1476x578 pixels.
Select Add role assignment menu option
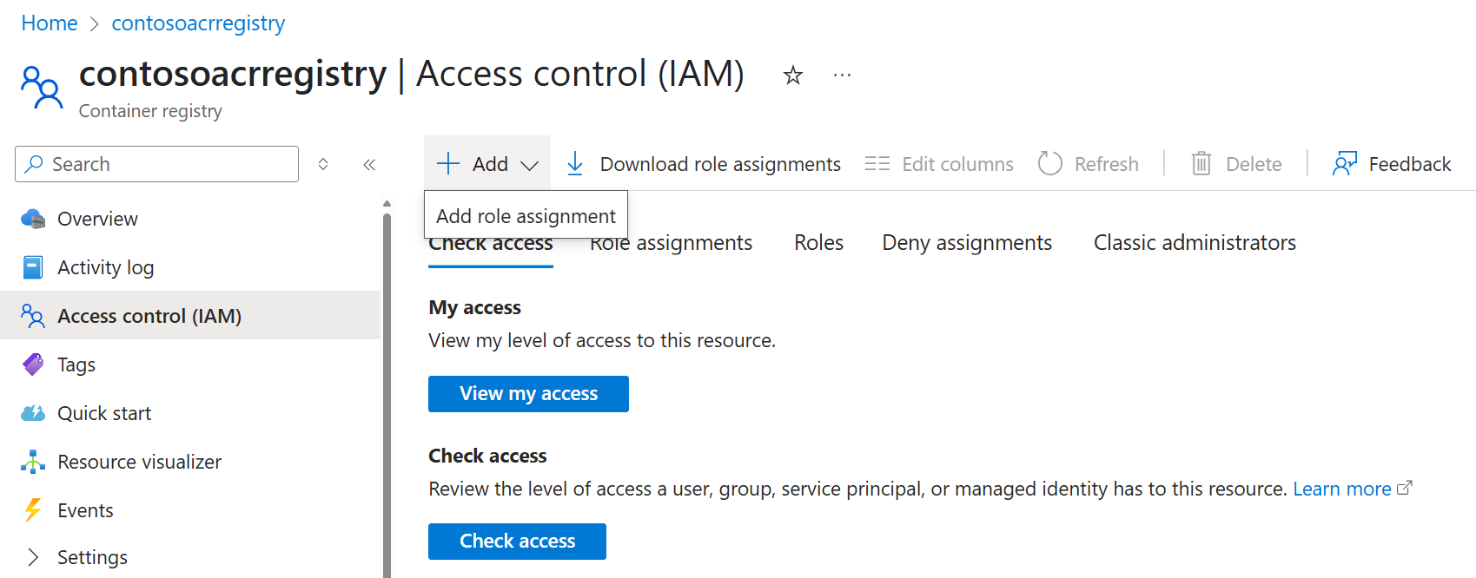click(x=526, y=216)
